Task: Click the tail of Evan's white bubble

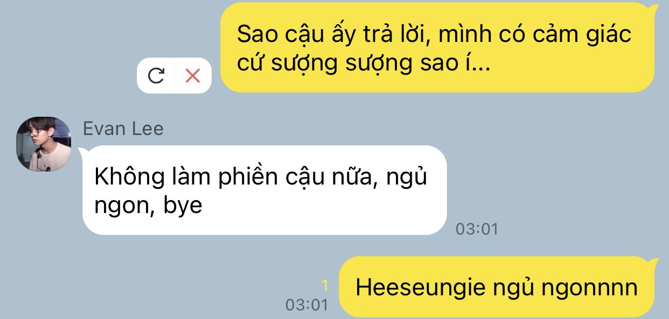Action: tap(84, 151)
